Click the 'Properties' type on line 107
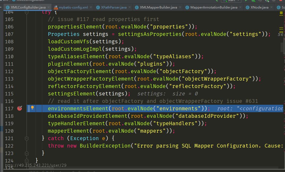 (64, 34)
